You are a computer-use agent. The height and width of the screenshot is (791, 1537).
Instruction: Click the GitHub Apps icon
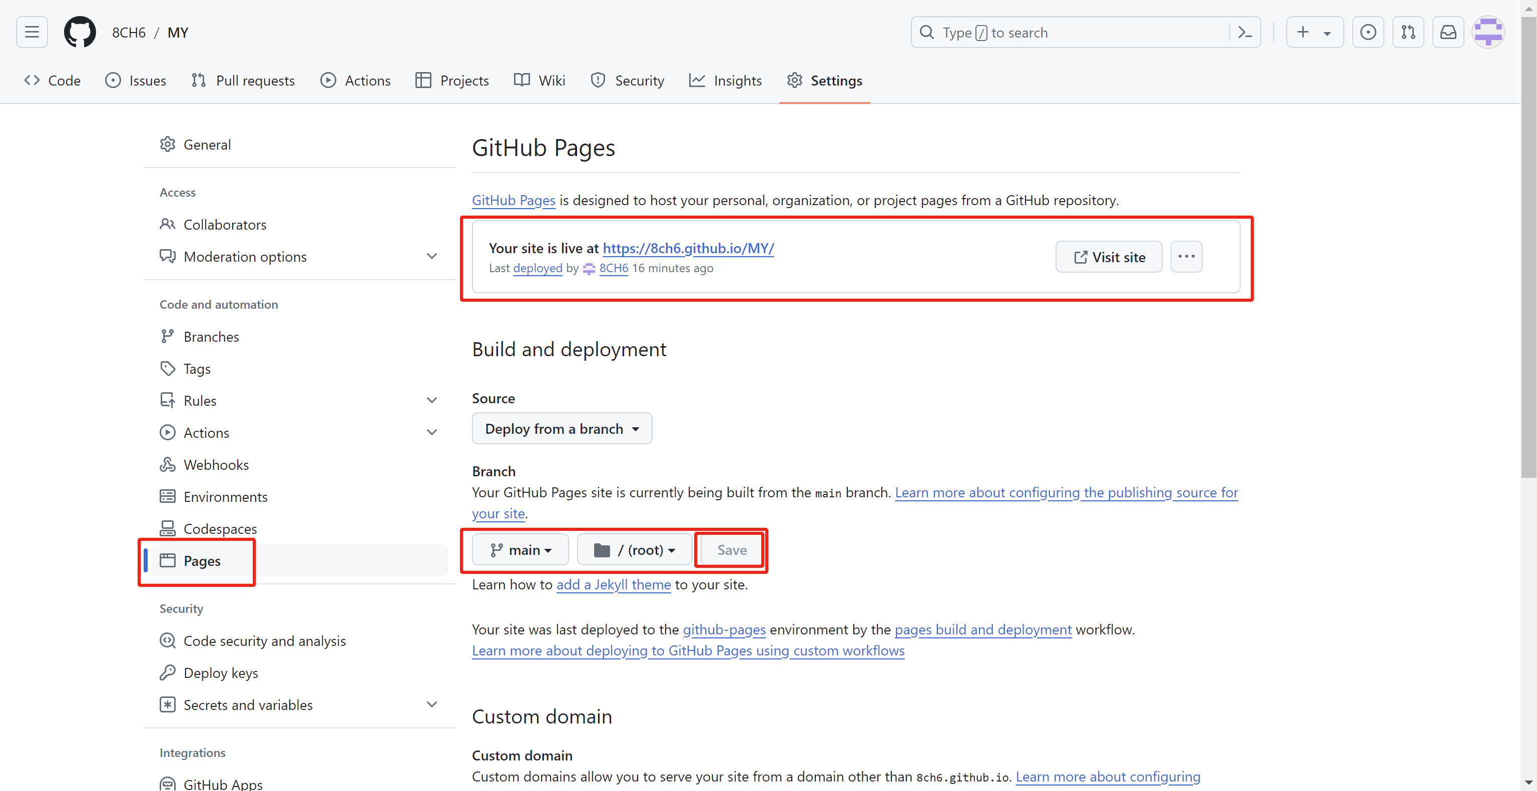click(x=168, y=784)
